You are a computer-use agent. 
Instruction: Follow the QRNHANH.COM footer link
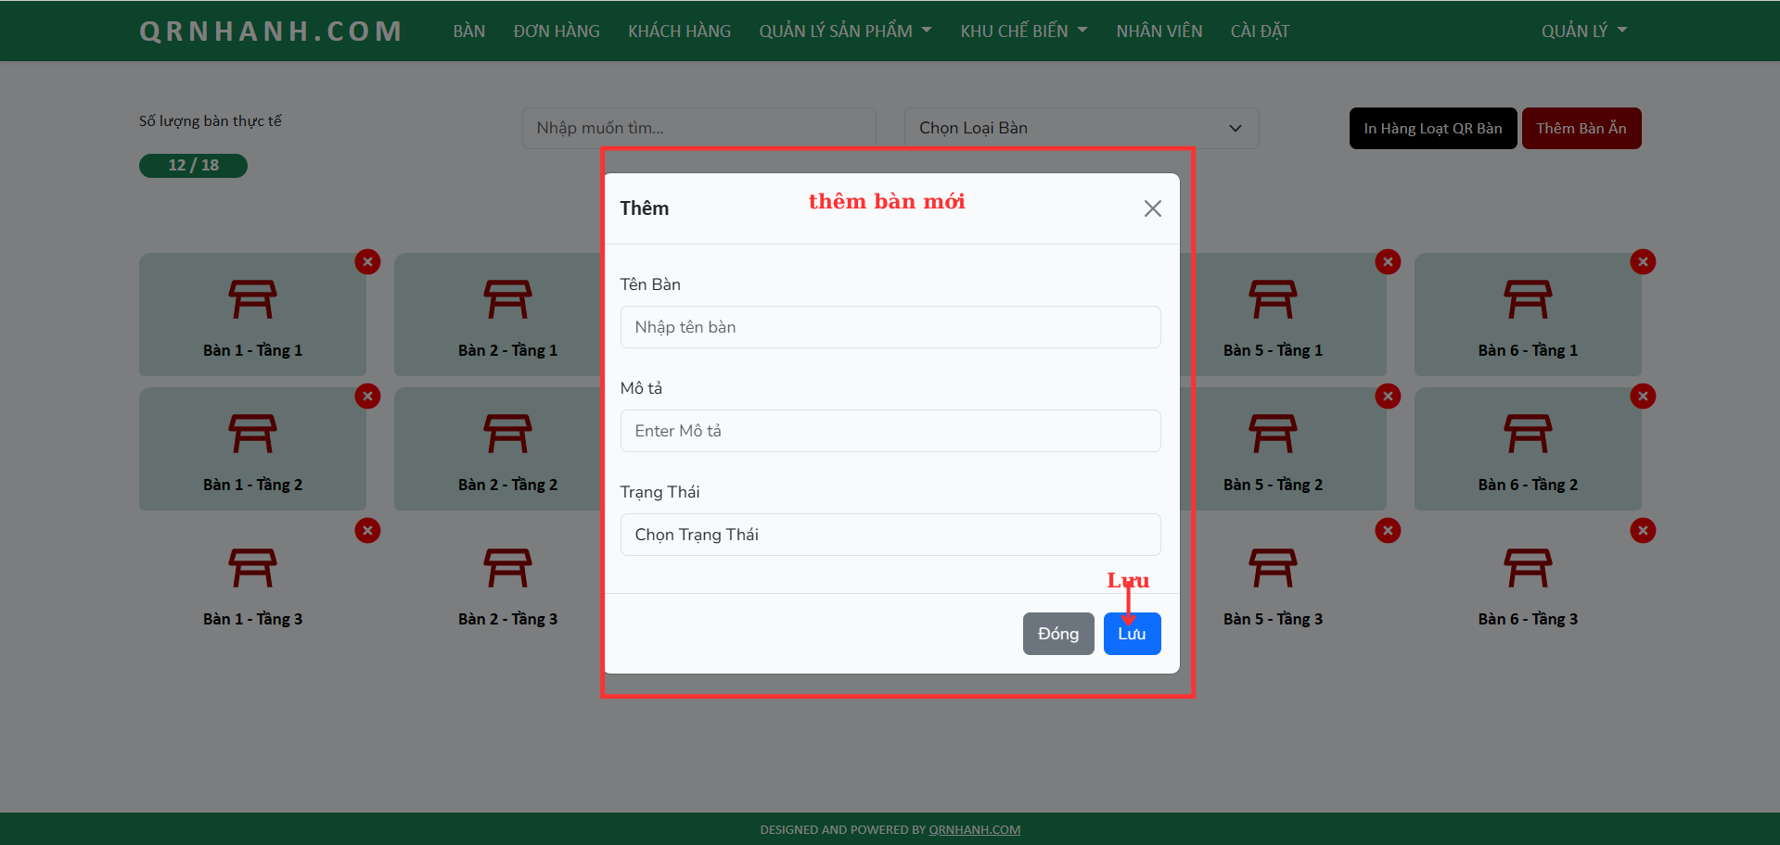click(x=974, y=830)
